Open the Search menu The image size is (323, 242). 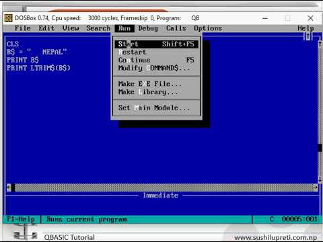98,28
